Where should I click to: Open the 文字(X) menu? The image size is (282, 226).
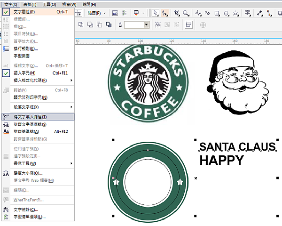(x=11, y=4)
